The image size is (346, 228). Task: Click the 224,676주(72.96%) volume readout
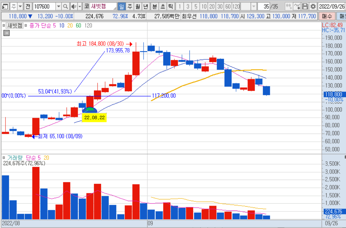coord(24,163)
